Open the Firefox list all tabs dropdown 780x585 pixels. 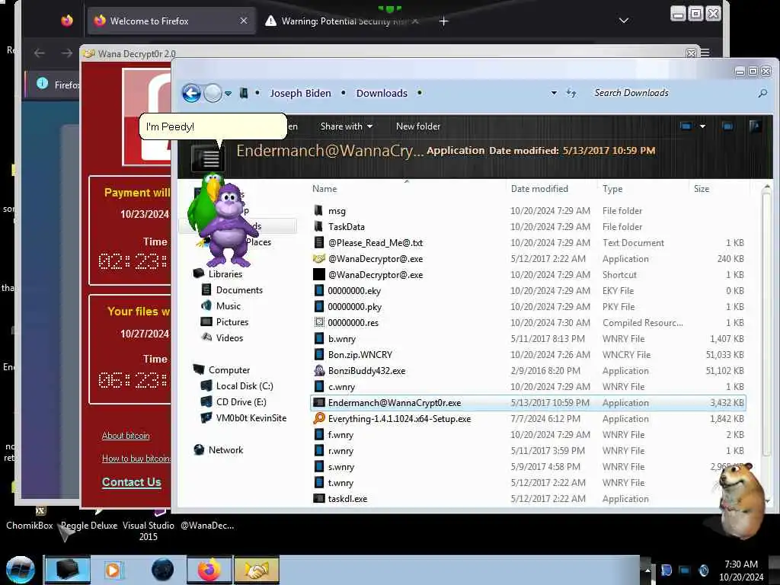[x=623, y=21]
